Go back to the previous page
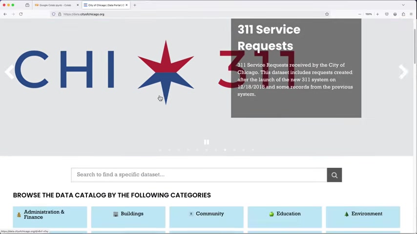The height and width of the screenshot is (234, 417). (x=5, y=14)
